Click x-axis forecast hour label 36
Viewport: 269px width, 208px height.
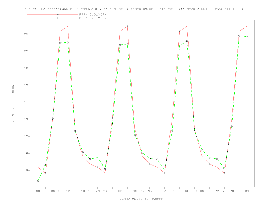click(127, 191)
